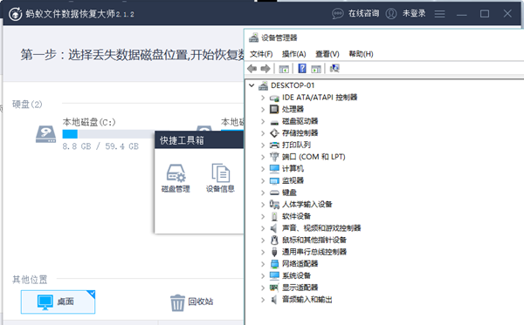Select the 键盘 keyboard device icon
The height and width of the screenshot is (325, 524).
pos(274,193)
